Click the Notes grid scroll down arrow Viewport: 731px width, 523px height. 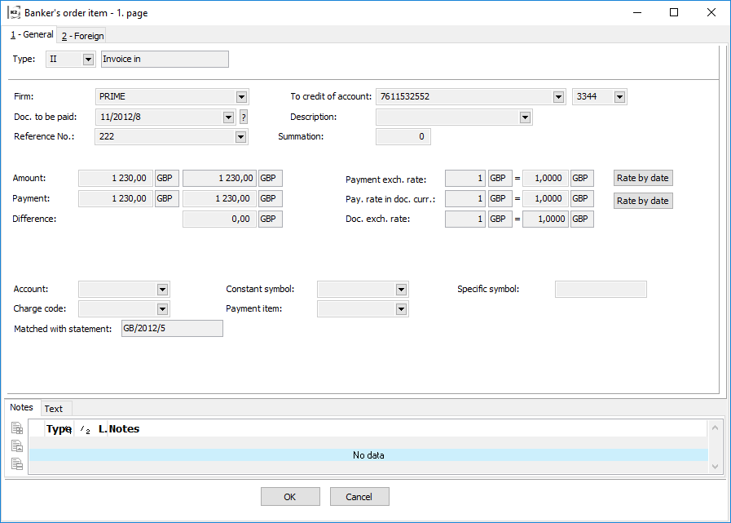(716, 466)
